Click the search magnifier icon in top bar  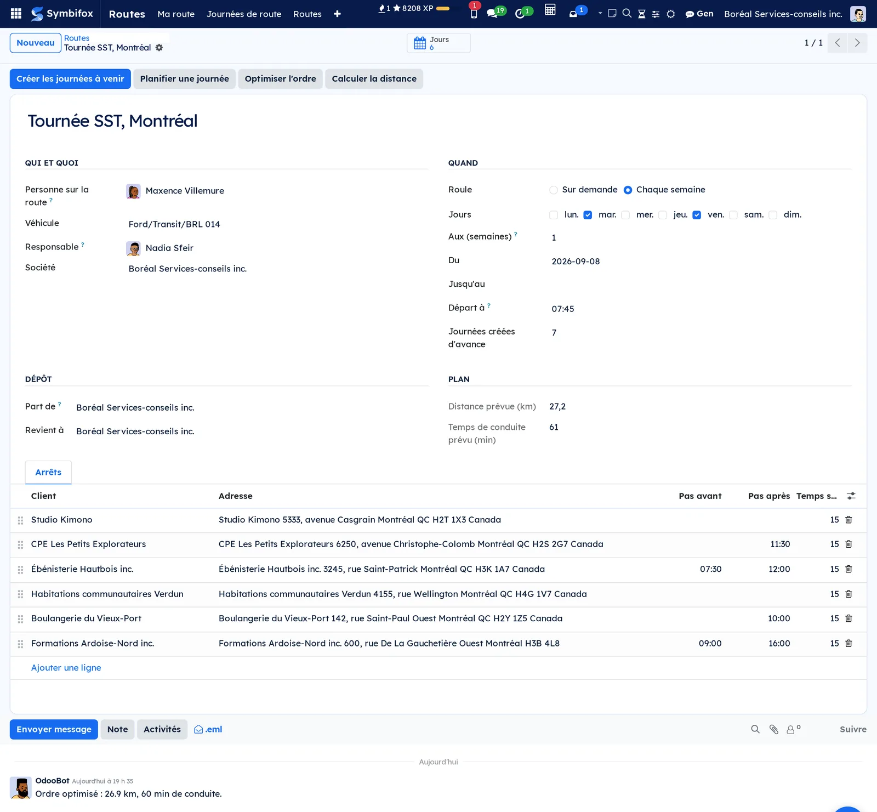(x=627, y=13)
